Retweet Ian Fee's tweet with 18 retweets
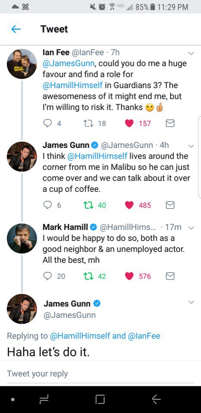The width and height of the screenshot is (201, 413). tap(87, 123)
